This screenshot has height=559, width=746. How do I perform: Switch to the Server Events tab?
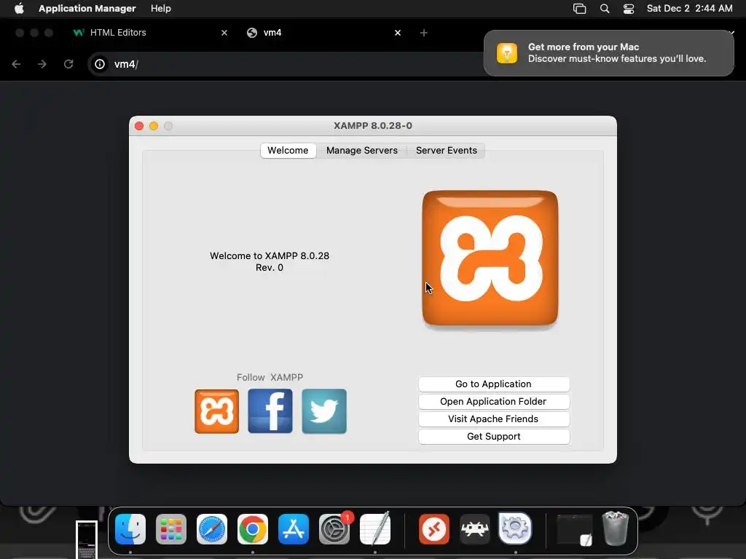(x=447, y=150)
